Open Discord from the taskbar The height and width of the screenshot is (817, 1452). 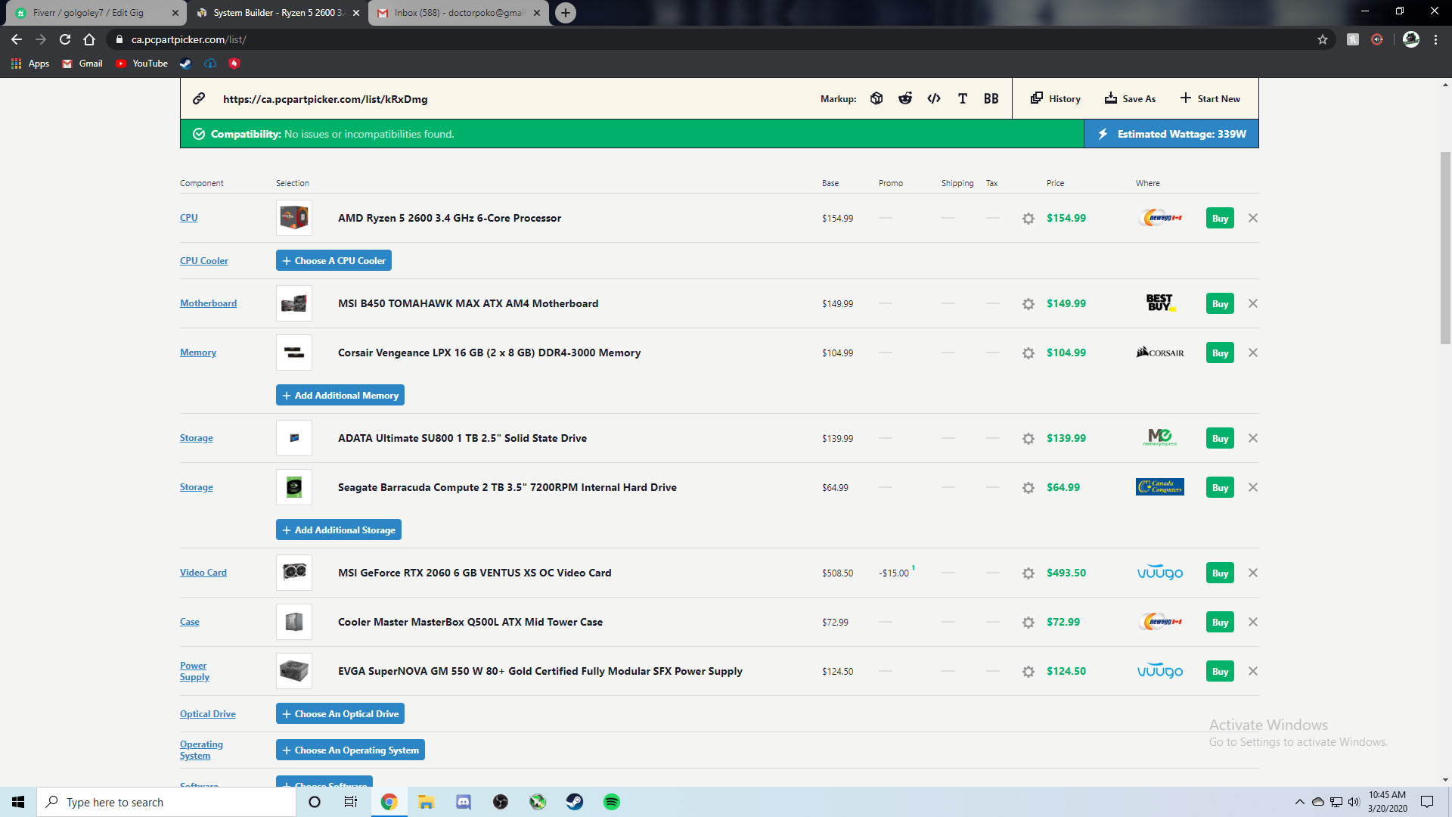click(x=464, y=802)
